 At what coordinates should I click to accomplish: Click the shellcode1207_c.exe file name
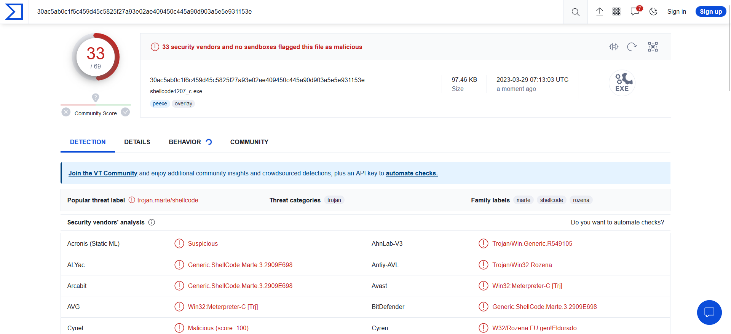click(x=176, y=91)
